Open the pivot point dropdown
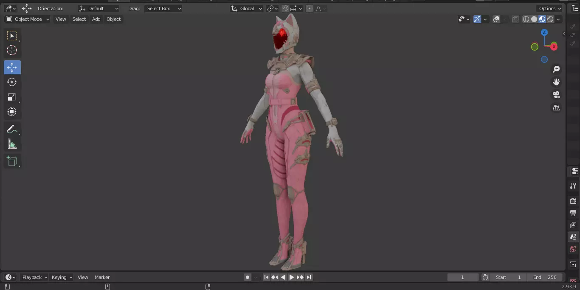The image size is (580, 290). 272,8
